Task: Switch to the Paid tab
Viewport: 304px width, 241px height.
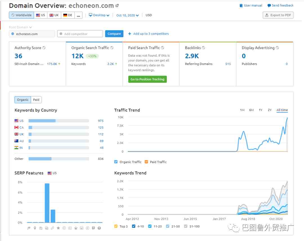Action: click(x=36, y=100)
